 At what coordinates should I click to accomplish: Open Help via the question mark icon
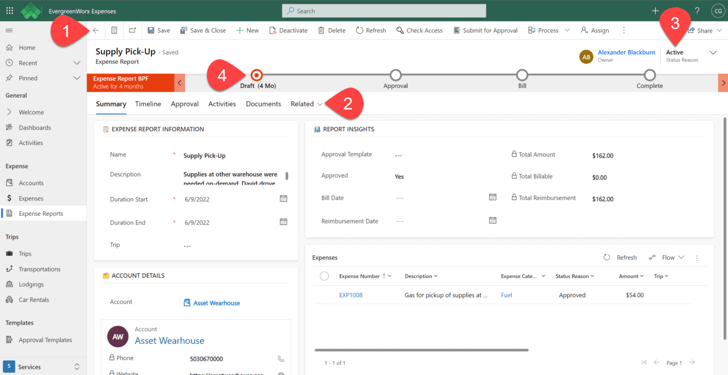[697, 10]
